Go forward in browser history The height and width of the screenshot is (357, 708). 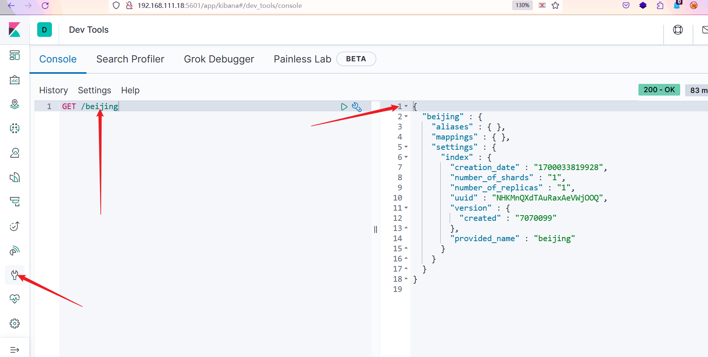pyautogui.click(x=28, y=6)
